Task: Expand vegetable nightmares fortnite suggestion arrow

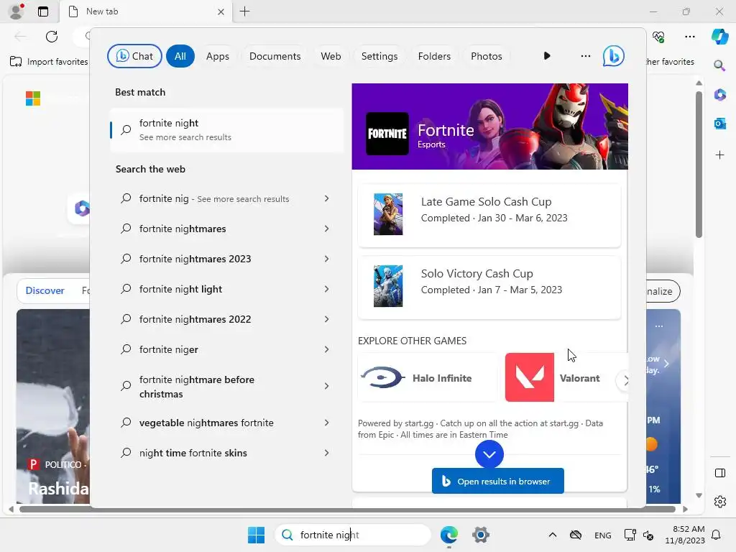Action: pyautogui.click(x=327, y=423)
